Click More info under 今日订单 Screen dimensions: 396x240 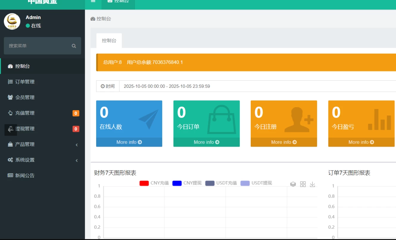[x=207, y=142]
